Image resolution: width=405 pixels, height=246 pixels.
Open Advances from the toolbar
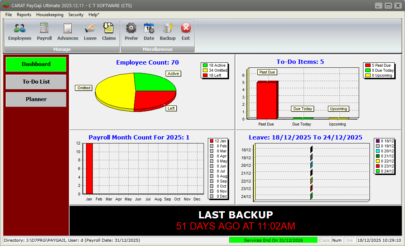pyautogui.click(x=68, y=28)
